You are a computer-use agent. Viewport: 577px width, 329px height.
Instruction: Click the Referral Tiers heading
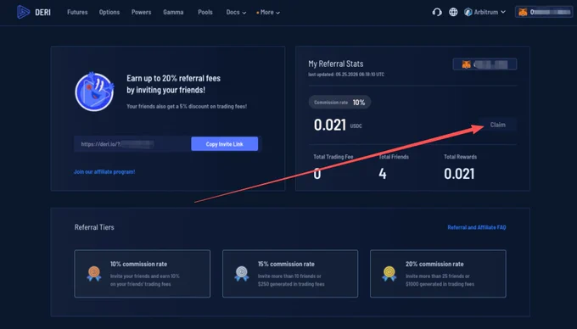pos(94,227)
